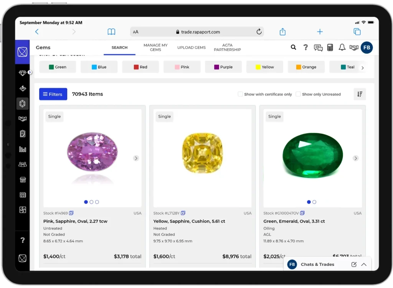Copy the stock number #L7128Y
This screenshot has width=393, height=288.
click(183, 213)
